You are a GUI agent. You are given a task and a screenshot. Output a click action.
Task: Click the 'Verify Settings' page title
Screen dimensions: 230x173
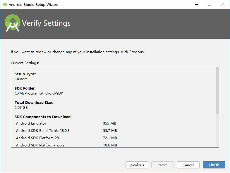click(x=46, y=23)
